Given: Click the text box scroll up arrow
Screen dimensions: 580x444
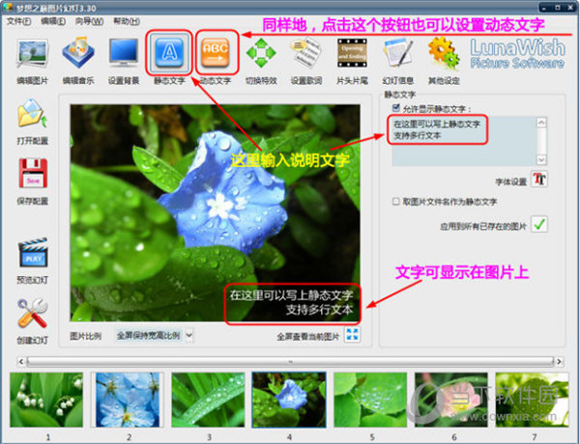Looking at the screenshot, I should pos(541,123).
